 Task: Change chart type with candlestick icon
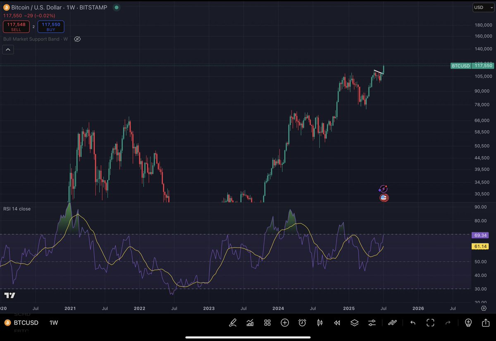click(320, 323)
